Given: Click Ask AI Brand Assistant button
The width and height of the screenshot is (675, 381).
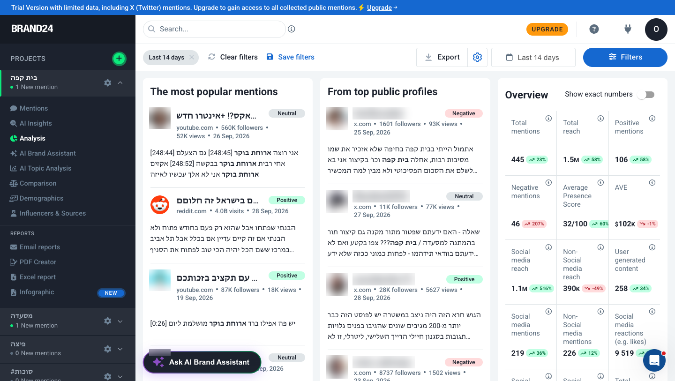Looking at the screenshot, I should click(202, 362).
